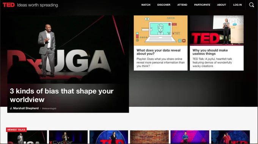Open the TEDxExeter newest talk thumbnail
The width and height of the screenshot is (258, 144).
pos(68,137)
